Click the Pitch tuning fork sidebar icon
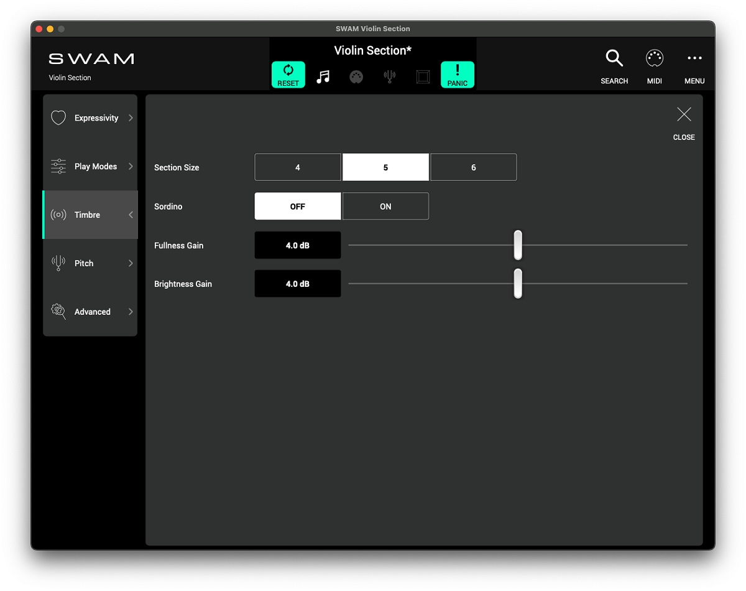 (x=58, y=263)
